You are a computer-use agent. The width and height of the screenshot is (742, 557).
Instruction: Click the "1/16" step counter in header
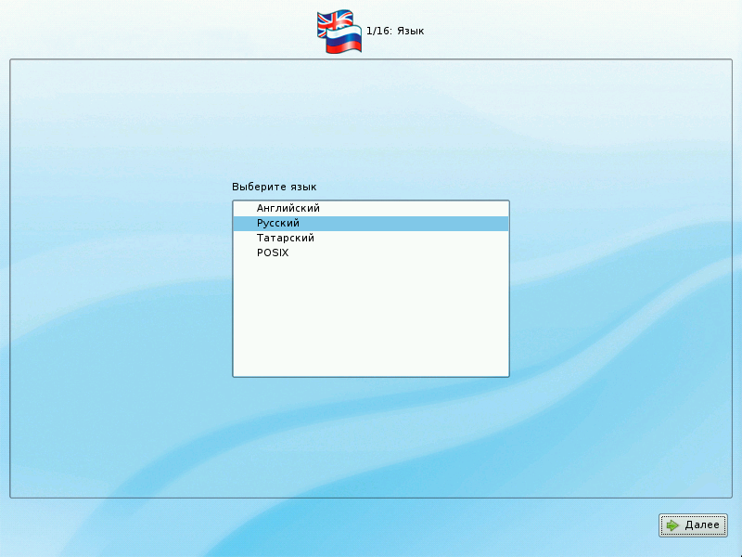[x=378, y=32]
